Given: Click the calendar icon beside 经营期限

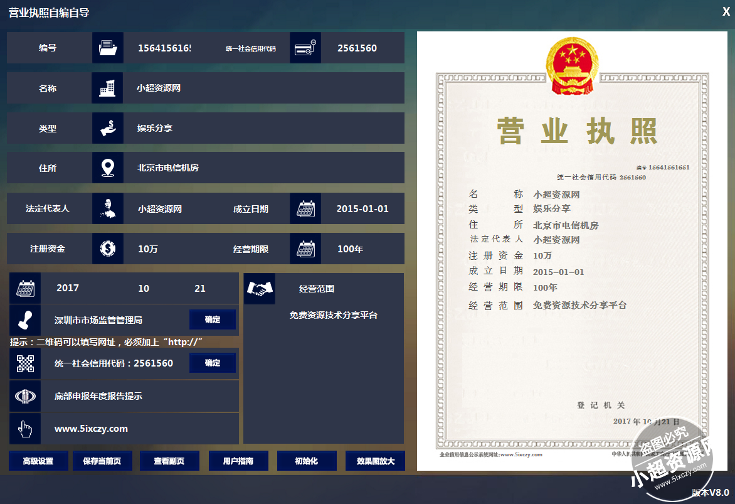Looking at the screenshot, I should point(305,249).
